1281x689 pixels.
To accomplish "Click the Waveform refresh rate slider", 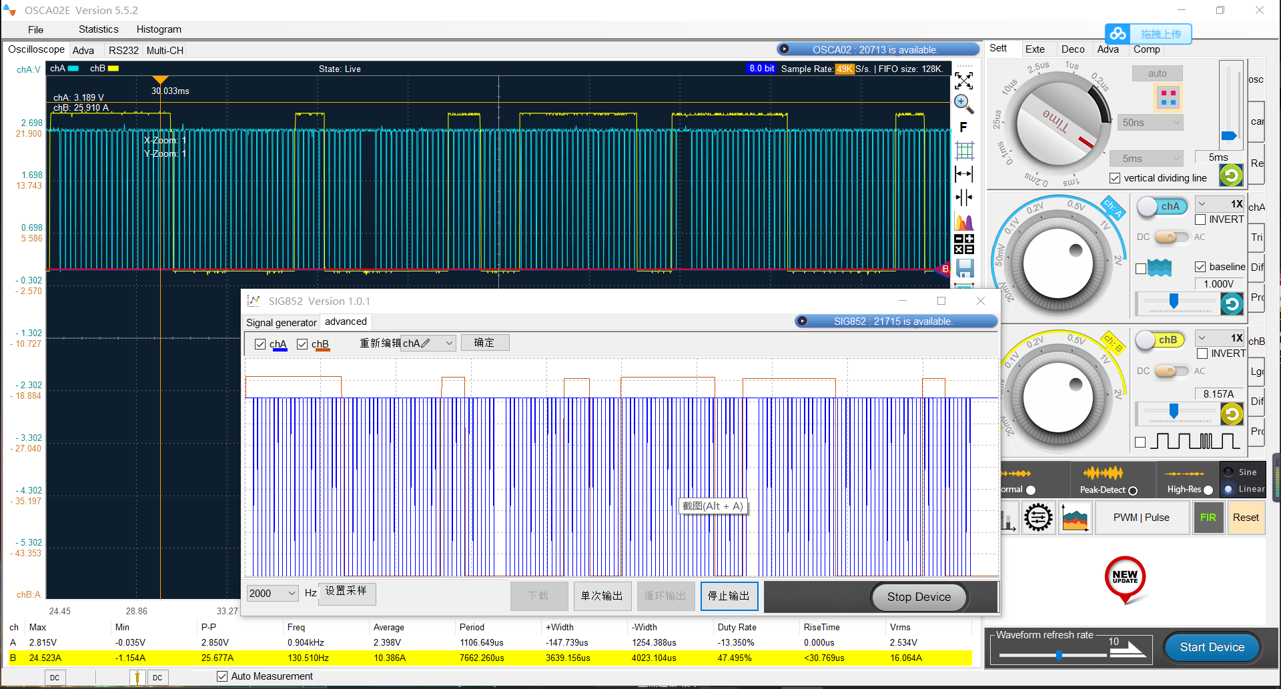I will point(1059,656).
